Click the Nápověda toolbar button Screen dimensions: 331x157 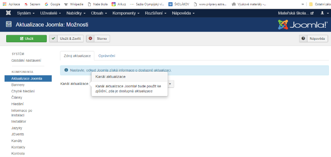pyautogui.click(x=314, y=39)
